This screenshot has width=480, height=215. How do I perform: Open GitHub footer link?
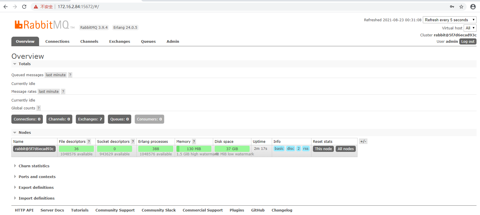click(x=258, y=210)
